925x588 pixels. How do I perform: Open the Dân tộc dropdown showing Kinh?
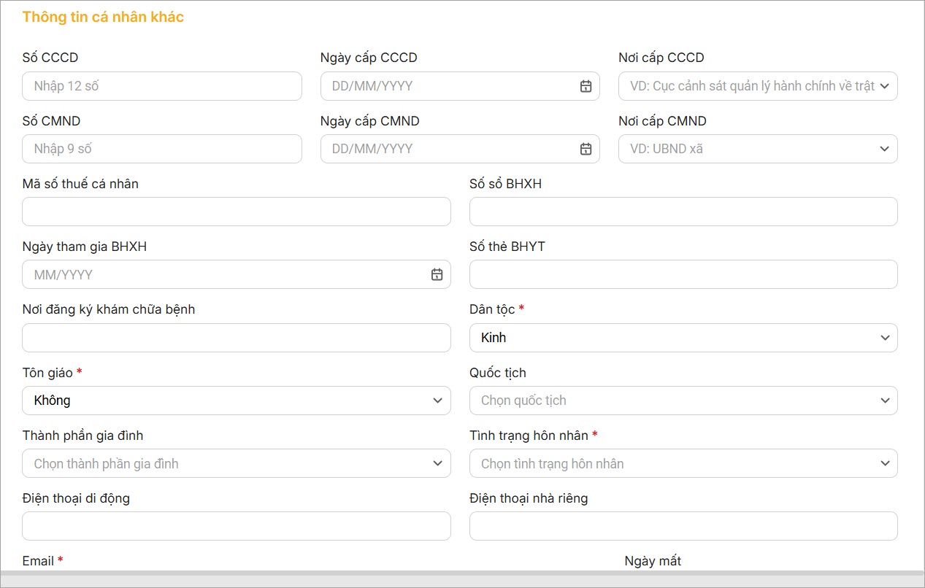(683, 338)
